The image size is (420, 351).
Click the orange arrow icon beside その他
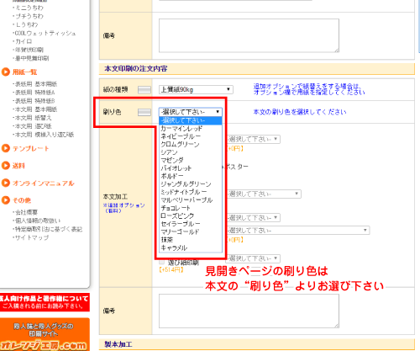[6, 200]
